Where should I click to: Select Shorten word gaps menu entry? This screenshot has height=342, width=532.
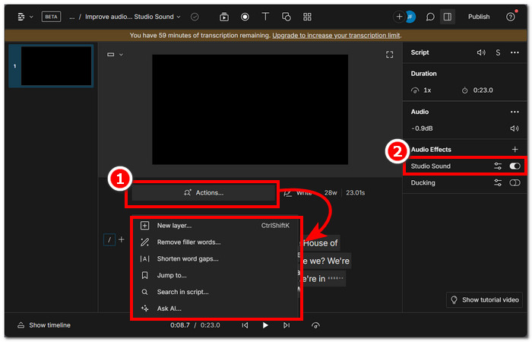point(188,258)
